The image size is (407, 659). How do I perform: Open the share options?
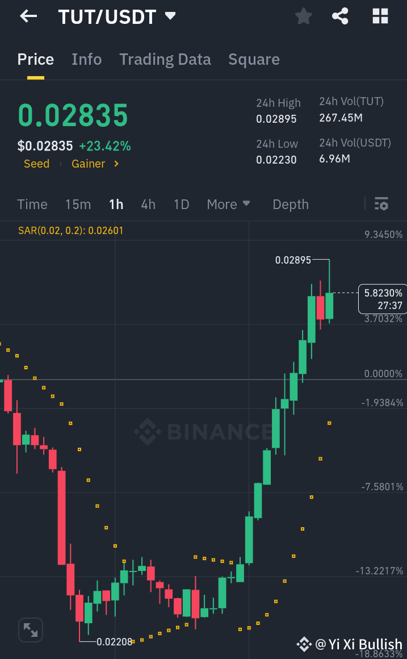340,16
